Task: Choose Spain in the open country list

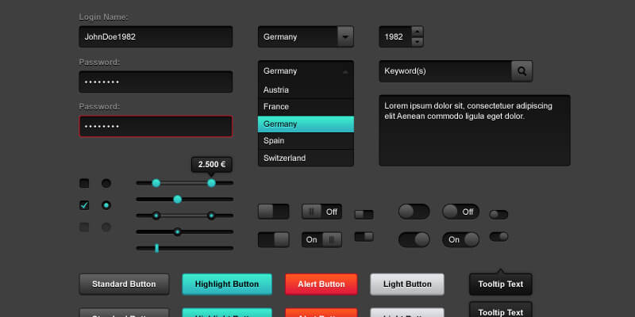Action: tap(306, 141)
